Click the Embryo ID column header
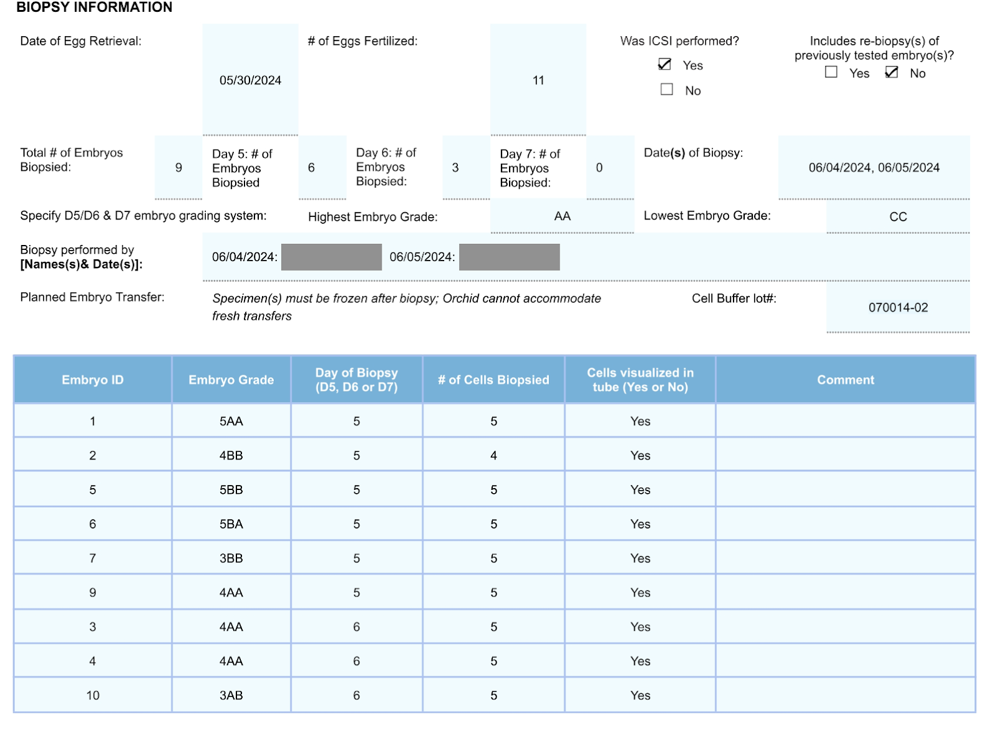Image resolution: width=998 pixels, height=735 pixels. [92, 380]
